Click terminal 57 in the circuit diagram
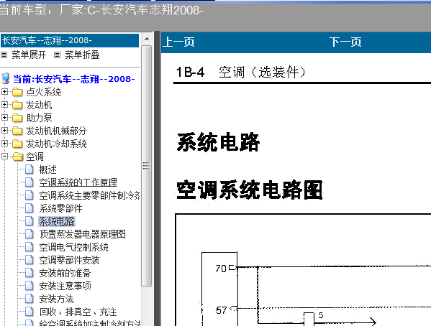This screenshot has width=431, height=326. click(222, 310)
